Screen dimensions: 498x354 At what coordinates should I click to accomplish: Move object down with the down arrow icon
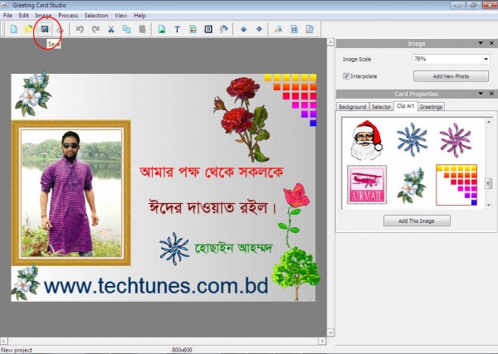pos(259,29)
